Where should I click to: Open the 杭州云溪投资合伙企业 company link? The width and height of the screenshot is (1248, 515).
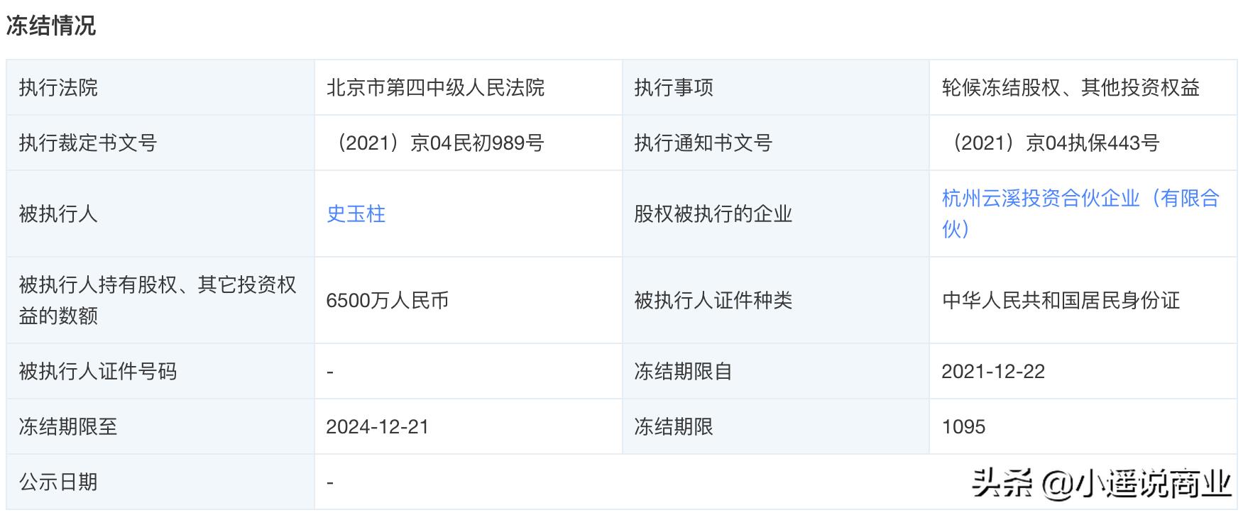pos(1080,199)
